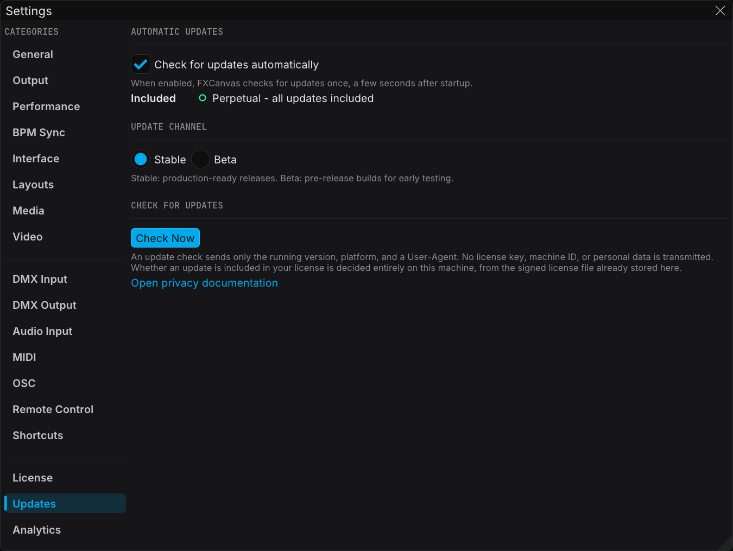Click the Check Now button

pos(165,238)
